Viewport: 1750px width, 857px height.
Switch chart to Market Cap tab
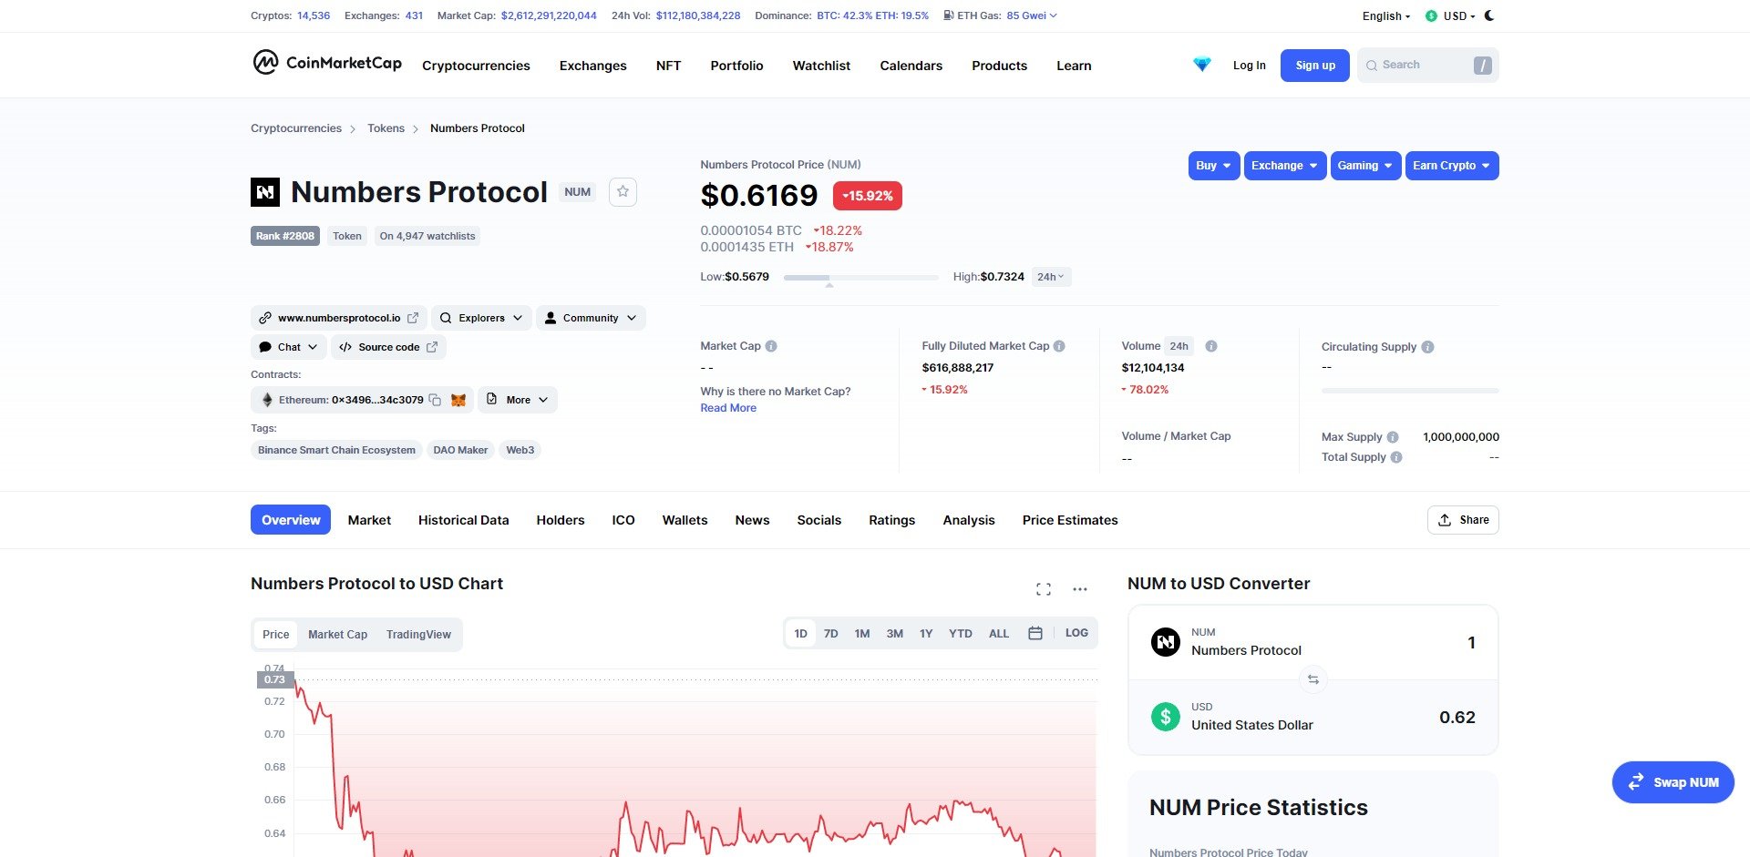click(337, 635)
